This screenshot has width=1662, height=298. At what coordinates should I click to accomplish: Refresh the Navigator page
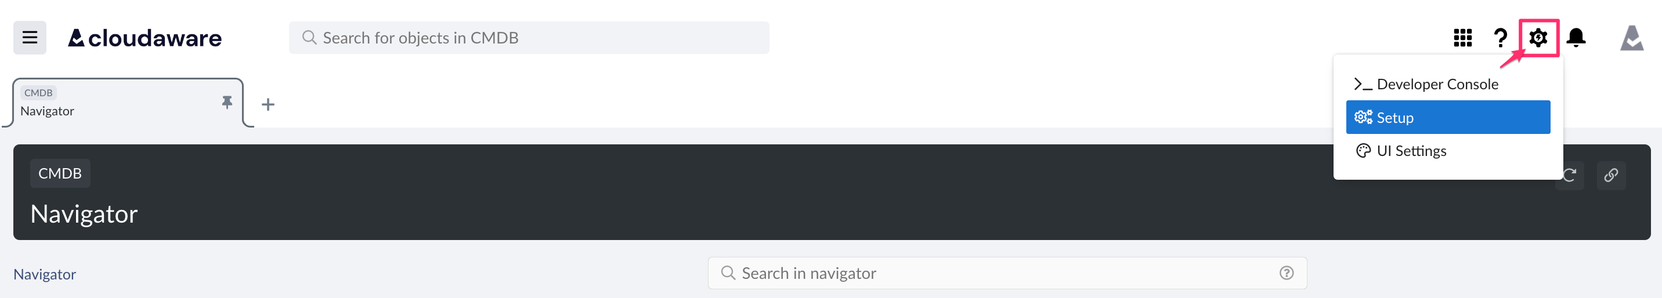1570,175
